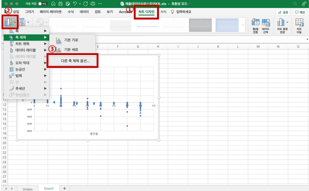Switch to the 수식 ribbon tab
The height and width of the screenshot is (191, 309).
71,12
